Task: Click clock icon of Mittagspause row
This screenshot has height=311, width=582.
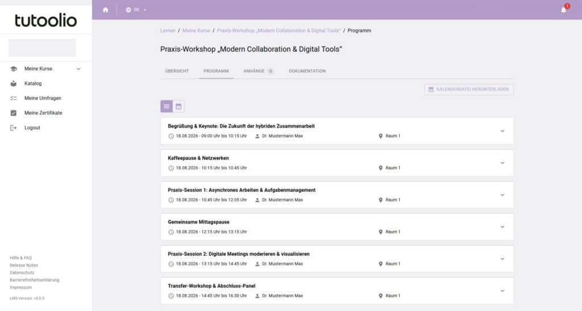Action: [171, 232]
